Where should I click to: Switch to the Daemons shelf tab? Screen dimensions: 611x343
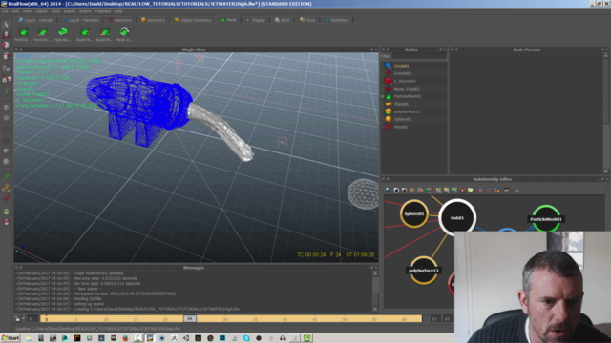pos(120,20)
